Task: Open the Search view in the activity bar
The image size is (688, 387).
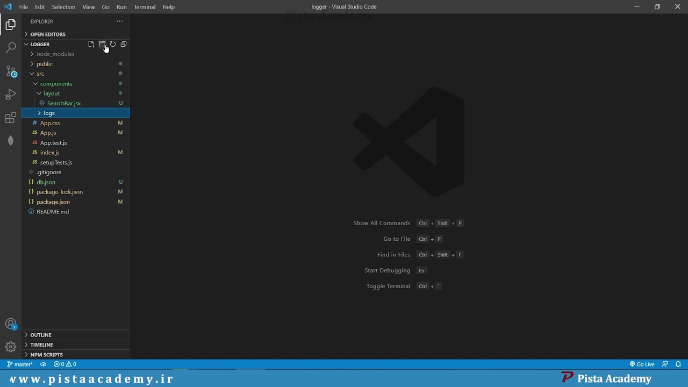Action: point(11,48)
